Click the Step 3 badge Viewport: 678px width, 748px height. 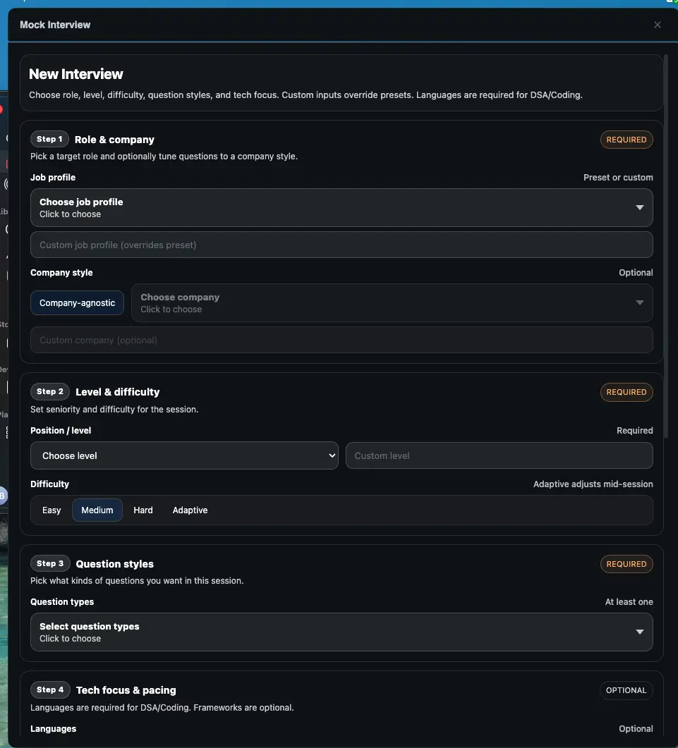pyautogui.click(x=50, y=563)
